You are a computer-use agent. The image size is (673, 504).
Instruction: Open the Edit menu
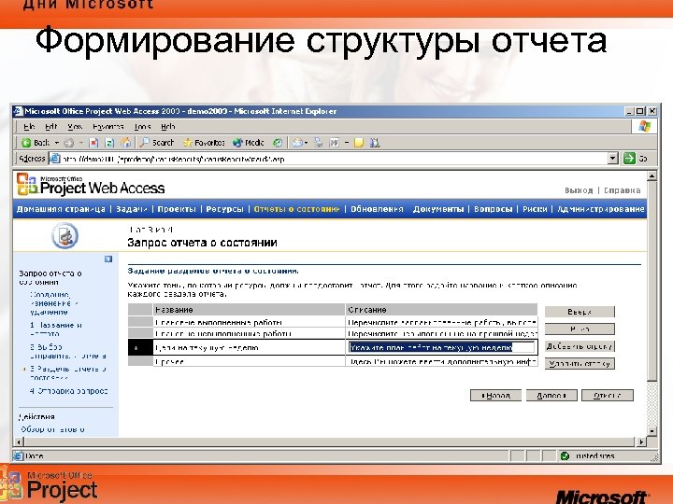coord(50,127)
